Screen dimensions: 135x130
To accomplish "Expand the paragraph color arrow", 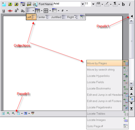I will (x=119, y=4).
